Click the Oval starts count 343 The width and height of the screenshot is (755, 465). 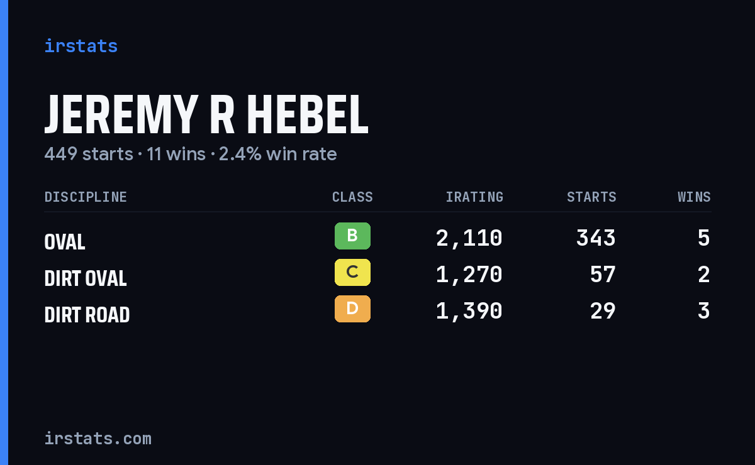coord(596,238)
